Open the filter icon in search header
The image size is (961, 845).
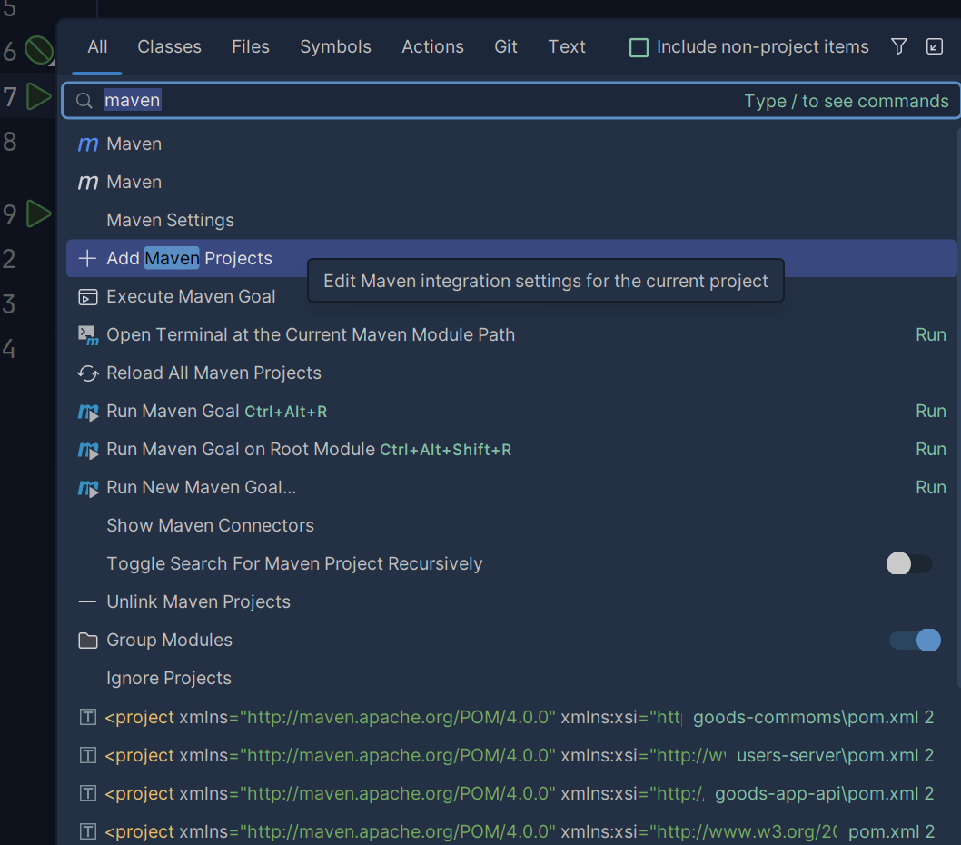coord(898,46)
